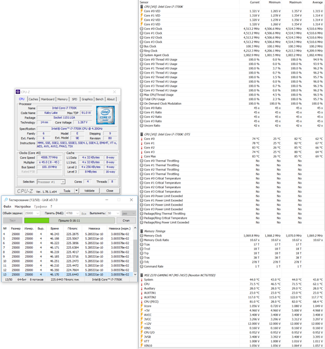Open the Файл menu in LinX

pyautogui.click(x=7, y=206)
